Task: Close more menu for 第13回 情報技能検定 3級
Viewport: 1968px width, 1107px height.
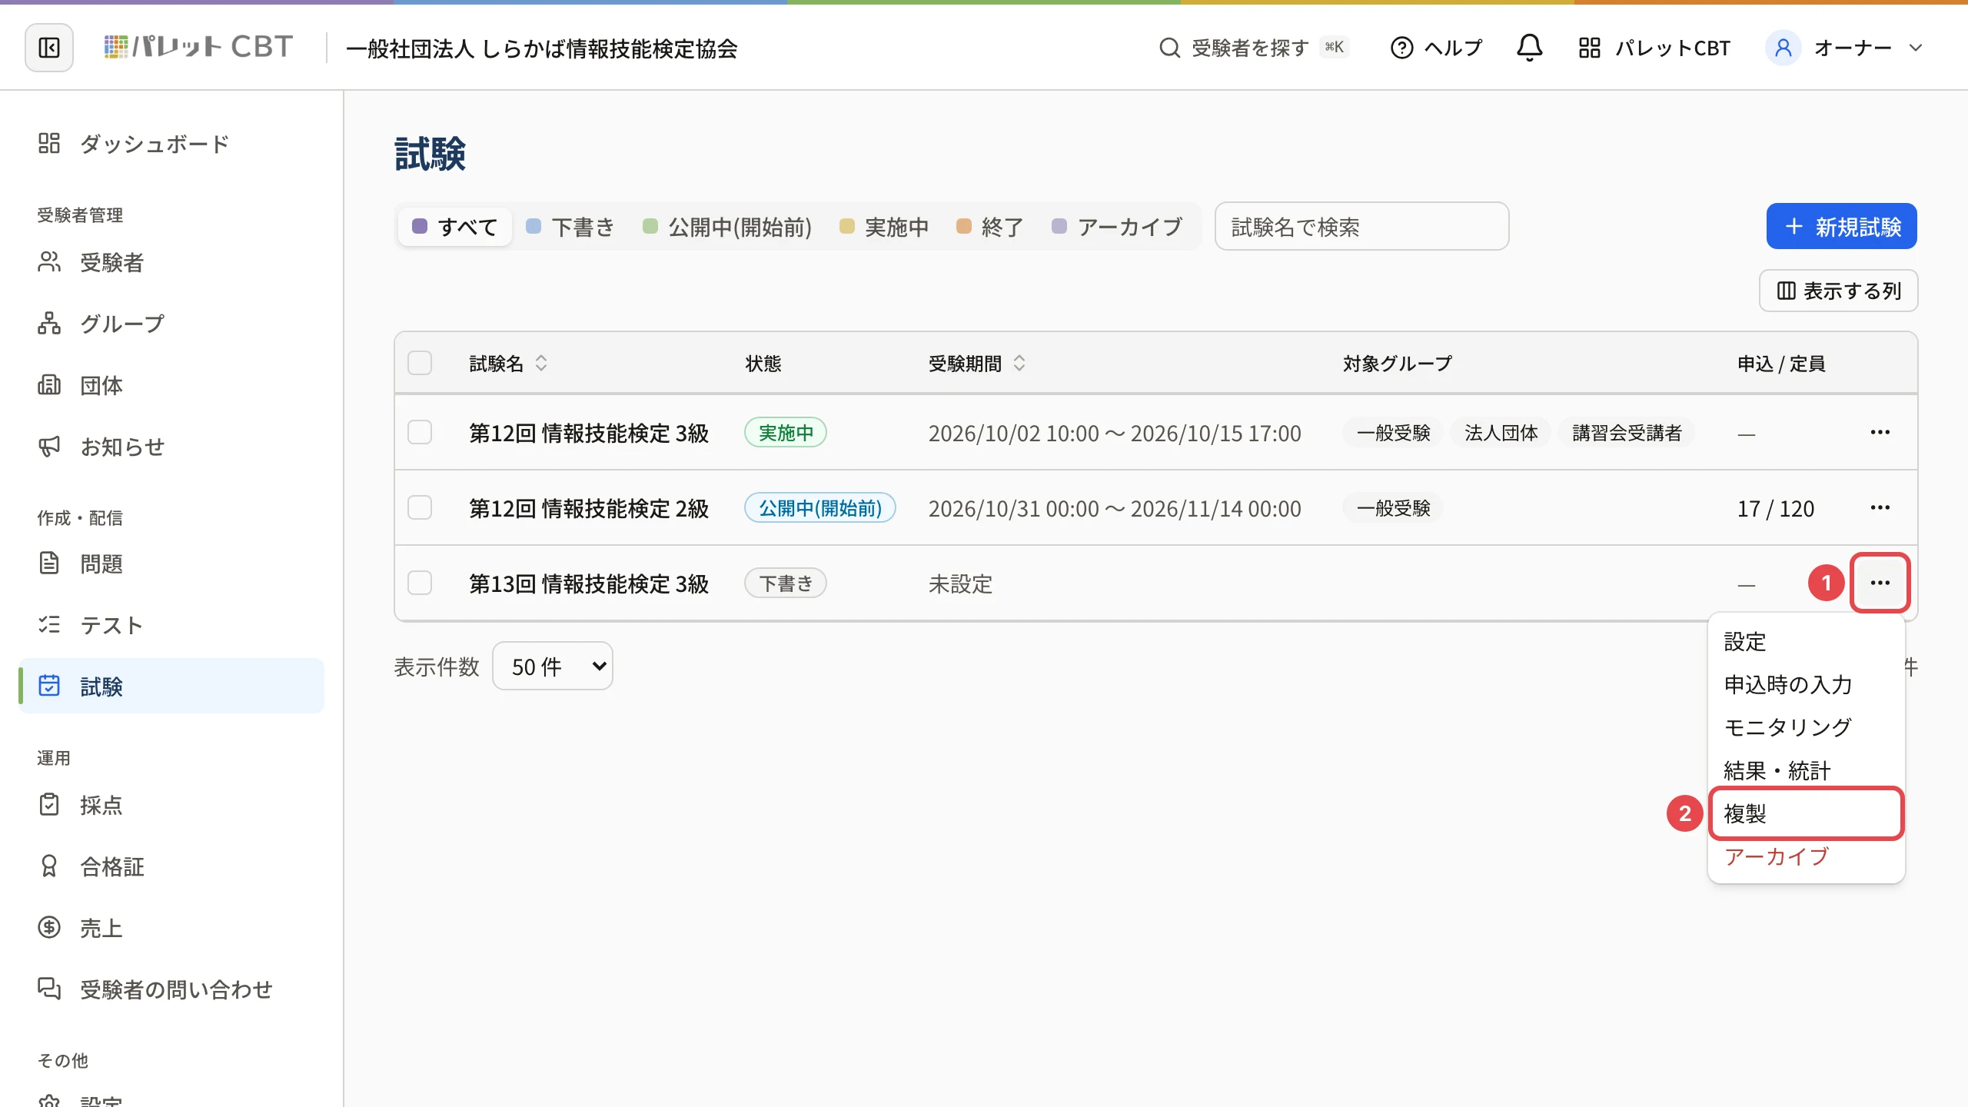Action: point(1880,583)
